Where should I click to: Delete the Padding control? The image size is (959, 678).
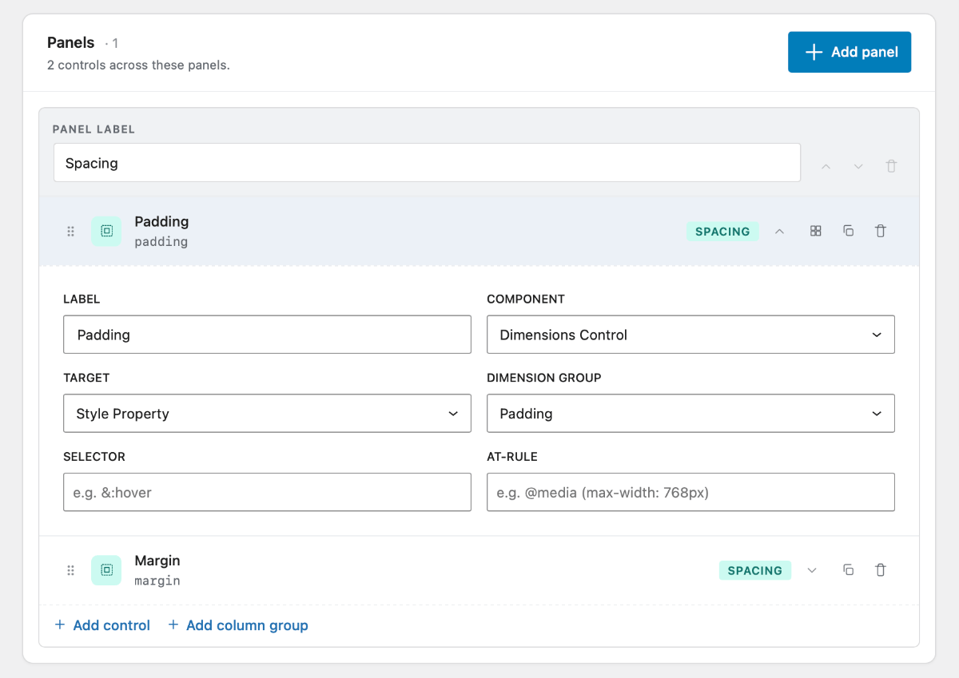[x=881, y=232]
